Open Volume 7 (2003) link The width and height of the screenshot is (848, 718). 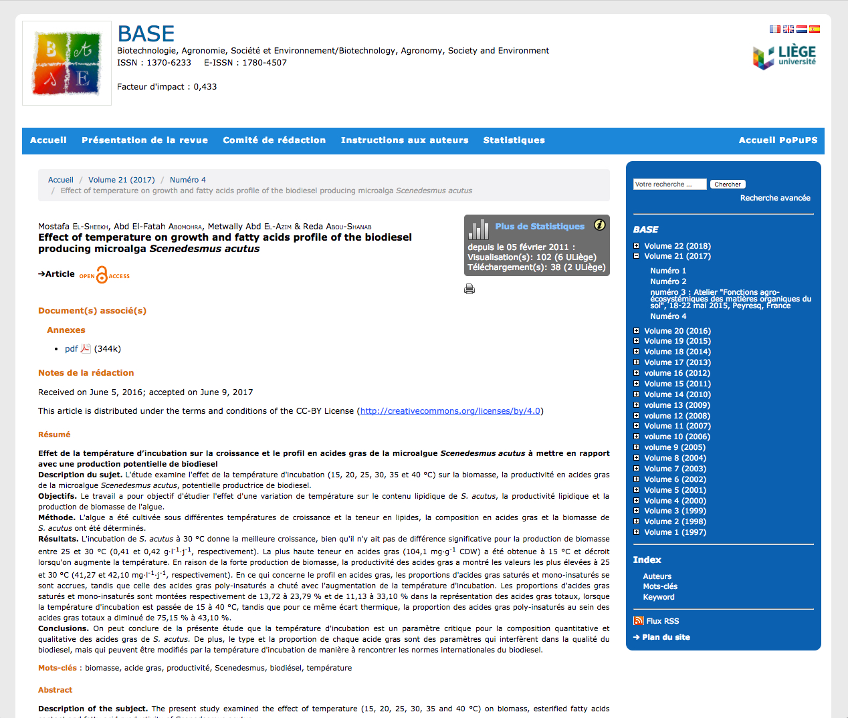point(675,469)
